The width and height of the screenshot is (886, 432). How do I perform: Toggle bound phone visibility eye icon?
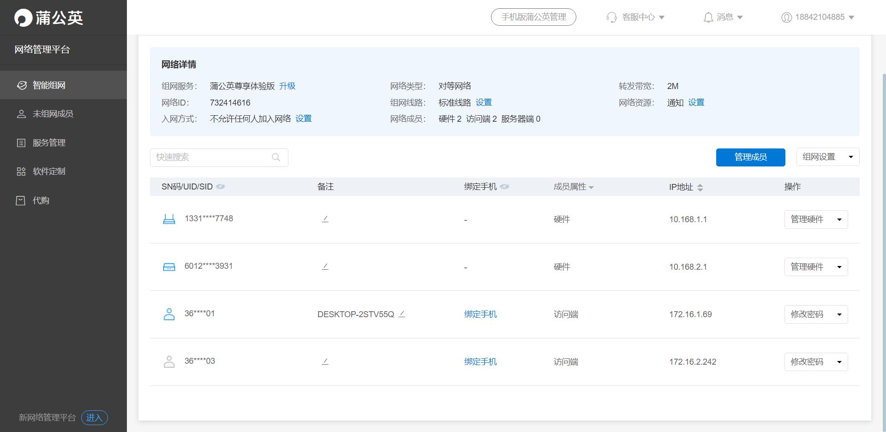[x=504, y=187]
